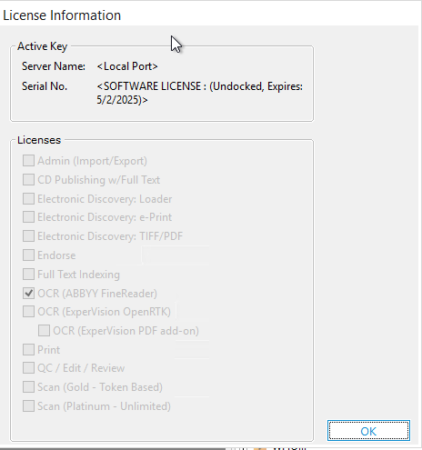Select Electronic Discovery: Loader checkbox
422x450 pixels.
click(28, 199)
